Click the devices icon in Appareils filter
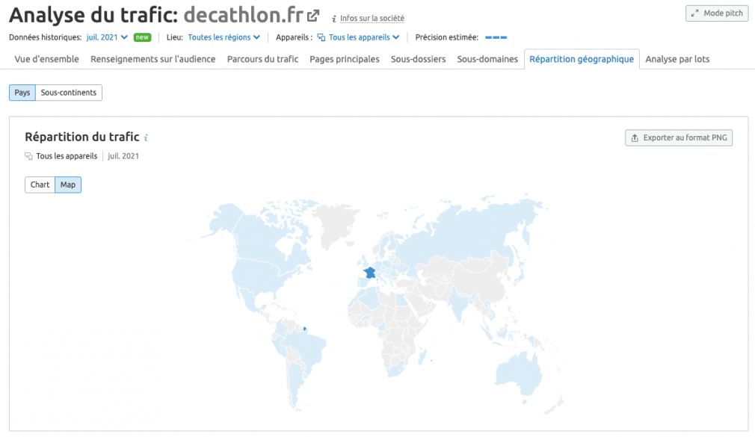This screenshot has height=437, width=755. pyautogui.click(x=321, y=37)
